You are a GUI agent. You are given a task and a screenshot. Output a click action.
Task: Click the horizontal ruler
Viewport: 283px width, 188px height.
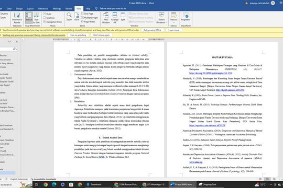pos(108,39)
